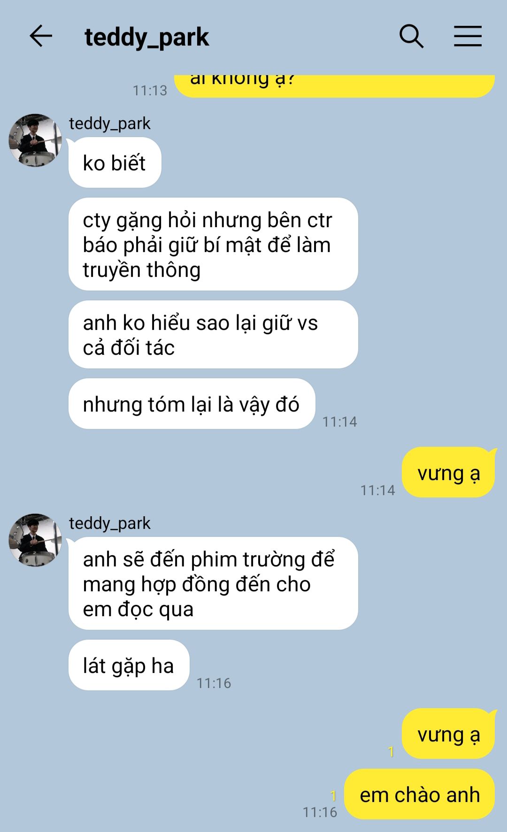Select the "ko biết" message bubble
This screenshot has width=507, height=832.
(115, 162)
